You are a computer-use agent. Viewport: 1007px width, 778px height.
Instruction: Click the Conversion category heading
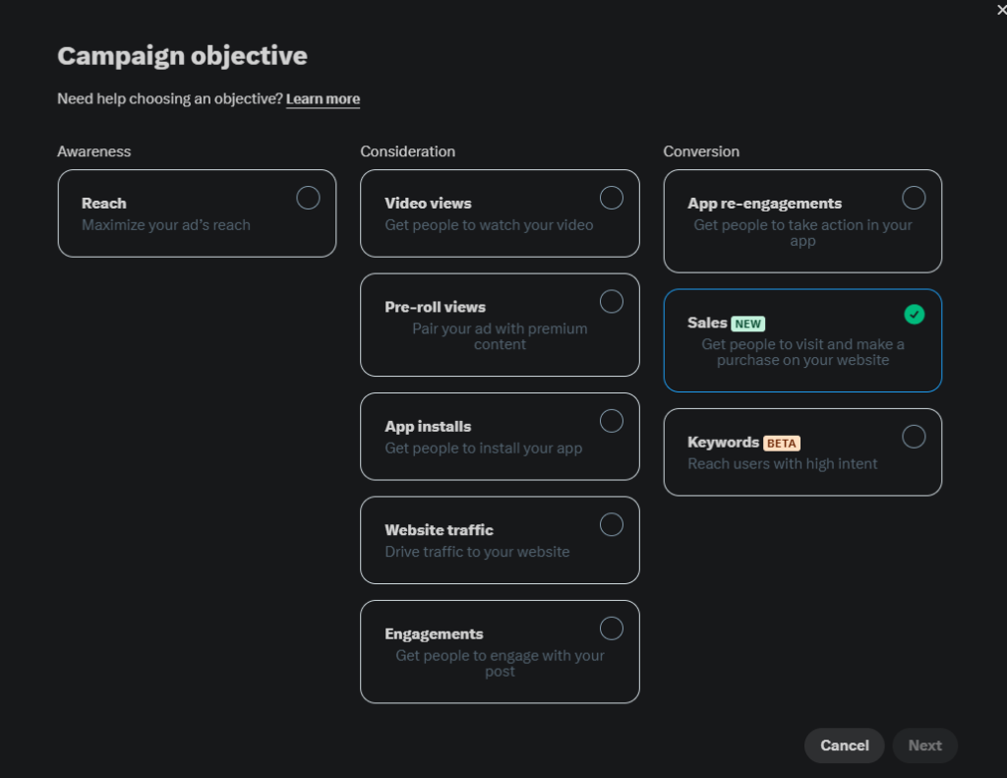tap(701, 151)
